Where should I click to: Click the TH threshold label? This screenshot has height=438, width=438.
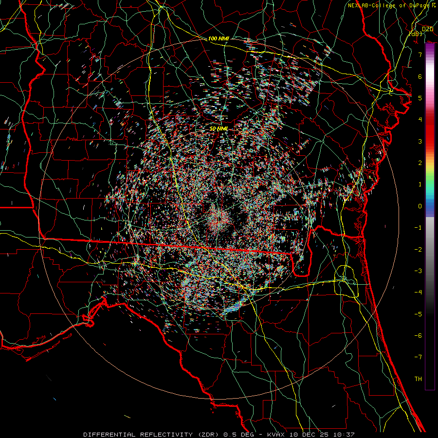pyautogui.click(x=418, y=379)
